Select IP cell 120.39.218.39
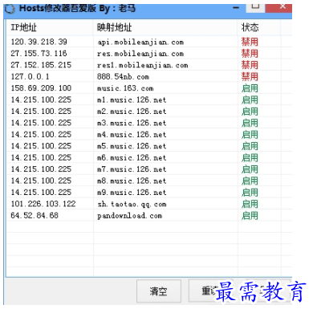Image resolution: width=313 pixels, height=317 pixels. click(39, 42)
